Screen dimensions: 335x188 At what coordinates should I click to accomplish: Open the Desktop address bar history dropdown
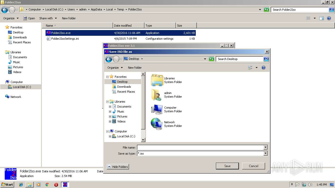click(x=205, y=59)
